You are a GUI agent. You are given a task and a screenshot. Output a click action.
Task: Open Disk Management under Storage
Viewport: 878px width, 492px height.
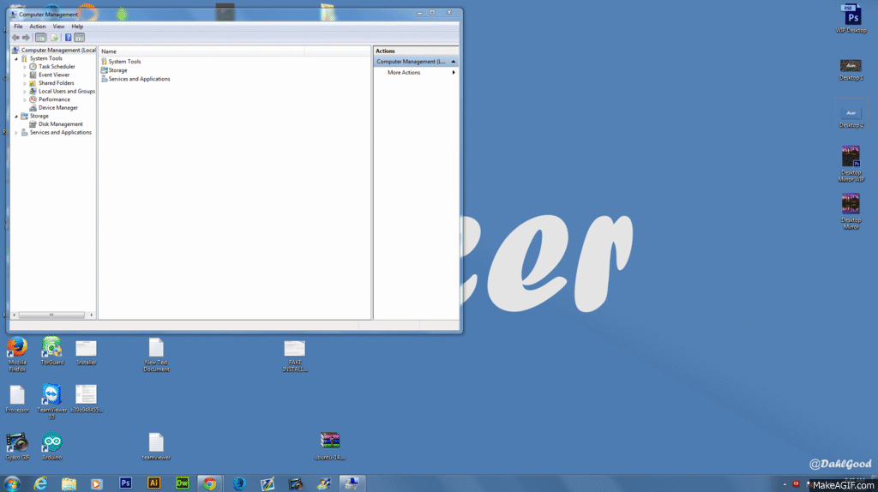(x=60, y=124)
